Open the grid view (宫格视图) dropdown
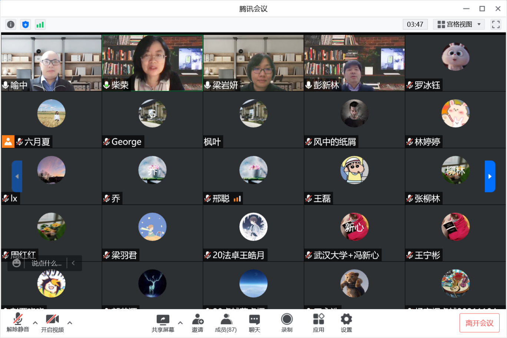507x338 pixels. (459, 24)
